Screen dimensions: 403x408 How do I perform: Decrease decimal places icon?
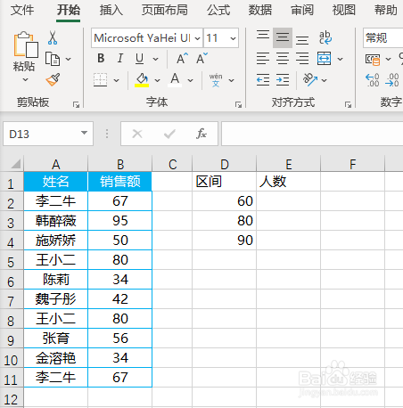point(392,80)
